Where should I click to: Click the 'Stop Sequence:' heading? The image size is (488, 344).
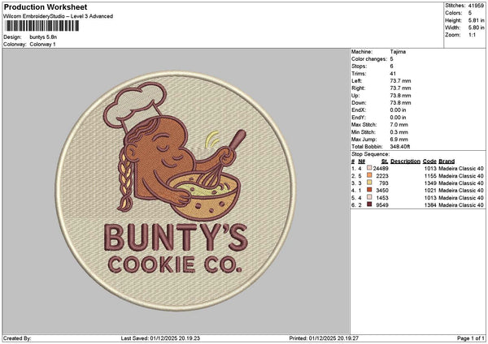(x=370, y=154)
